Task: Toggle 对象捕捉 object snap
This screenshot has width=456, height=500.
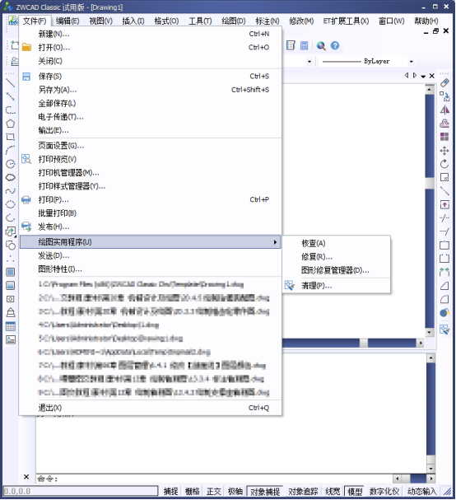Action: point(265,492)
